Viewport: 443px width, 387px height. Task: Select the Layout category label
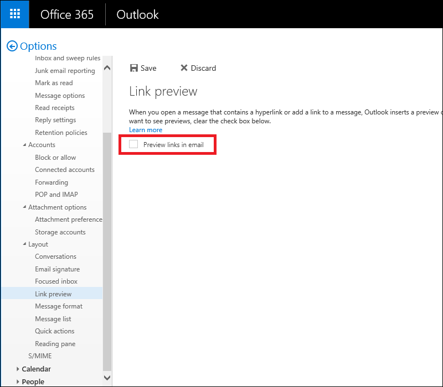click(x=38, y=244)
